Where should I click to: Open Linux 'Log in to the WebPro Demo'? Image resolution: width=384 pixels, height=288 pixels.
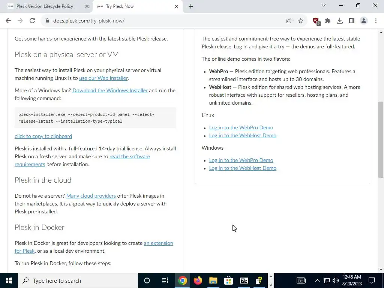[241, 127]
